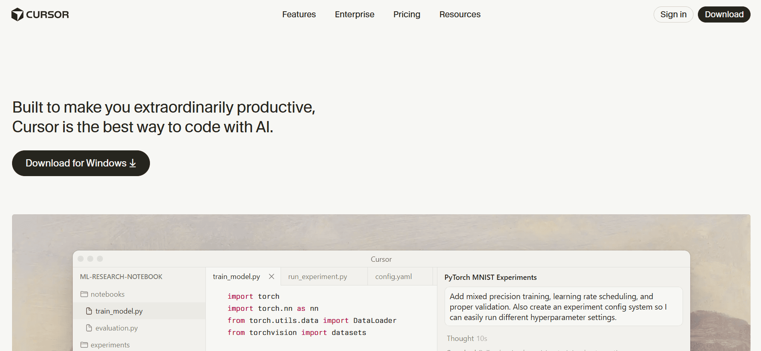Click the DataLoader import code line
Screen dimensions: 761x351
point(312,320)
